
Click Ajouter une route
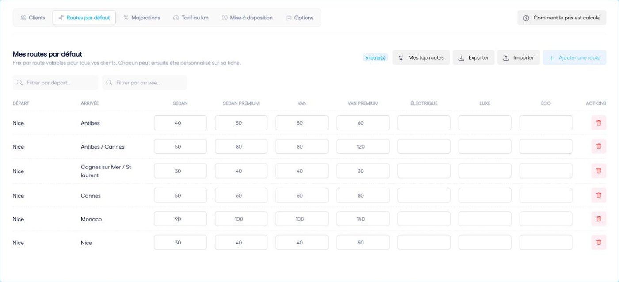click(x=574, y=57)
